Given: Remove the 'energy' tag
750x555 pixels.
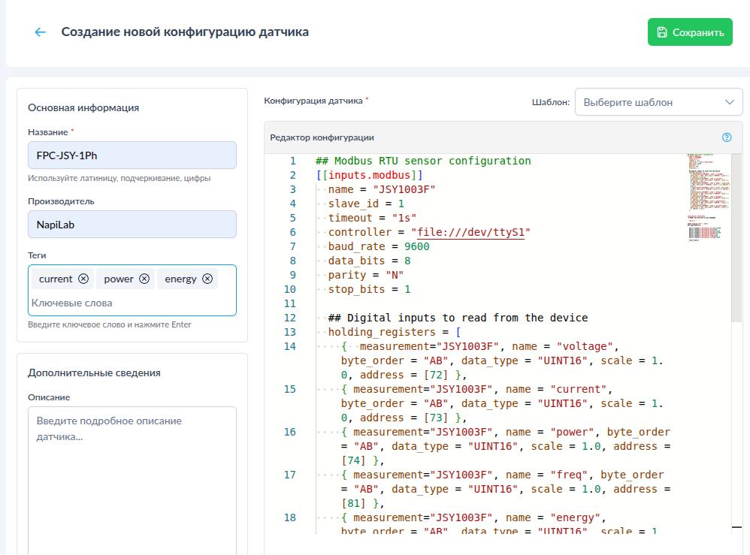Looking at the screenshot, I should (x=207, y=279).
